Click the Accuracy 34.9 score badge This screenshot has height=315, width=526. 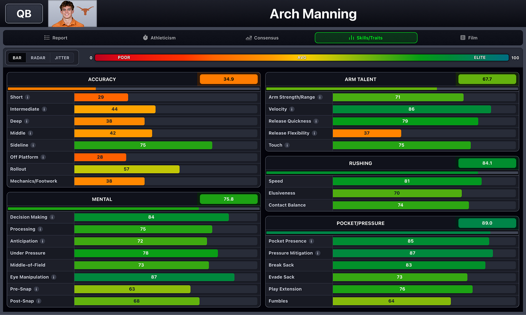(x=229, y=79)
